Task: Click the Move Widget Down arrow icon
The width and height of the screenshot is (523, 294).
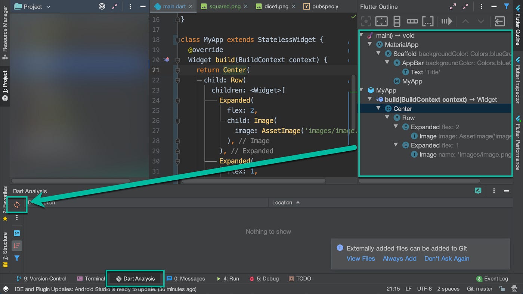Action: point(481,21)
